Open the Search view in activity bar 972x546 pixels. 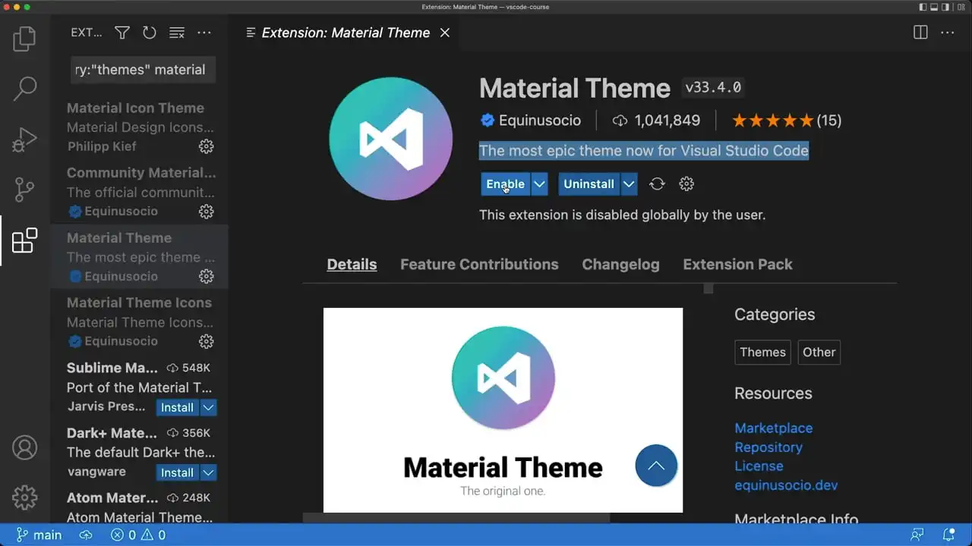tap(24, 89)
